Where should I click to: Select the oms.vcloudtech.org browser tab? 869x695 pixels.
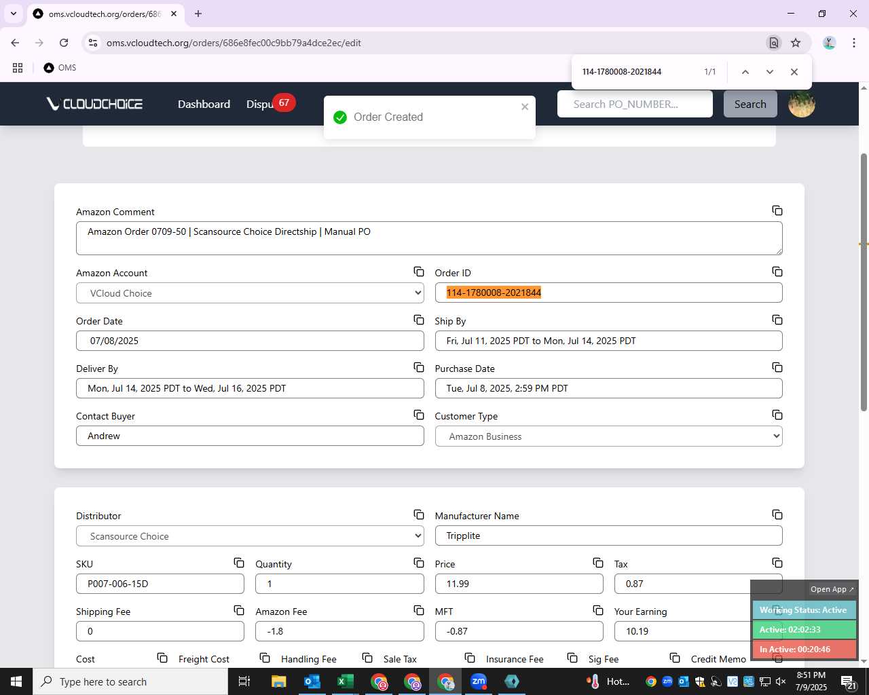104,14
